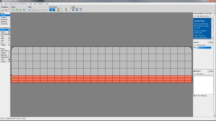Screen dimensions: 216x121
Task: Add a new note with New button
Action: (x=211, y=71)
